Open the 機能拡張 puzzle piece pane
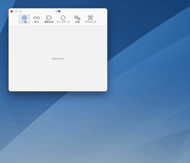190x163 pixels. 49,19
